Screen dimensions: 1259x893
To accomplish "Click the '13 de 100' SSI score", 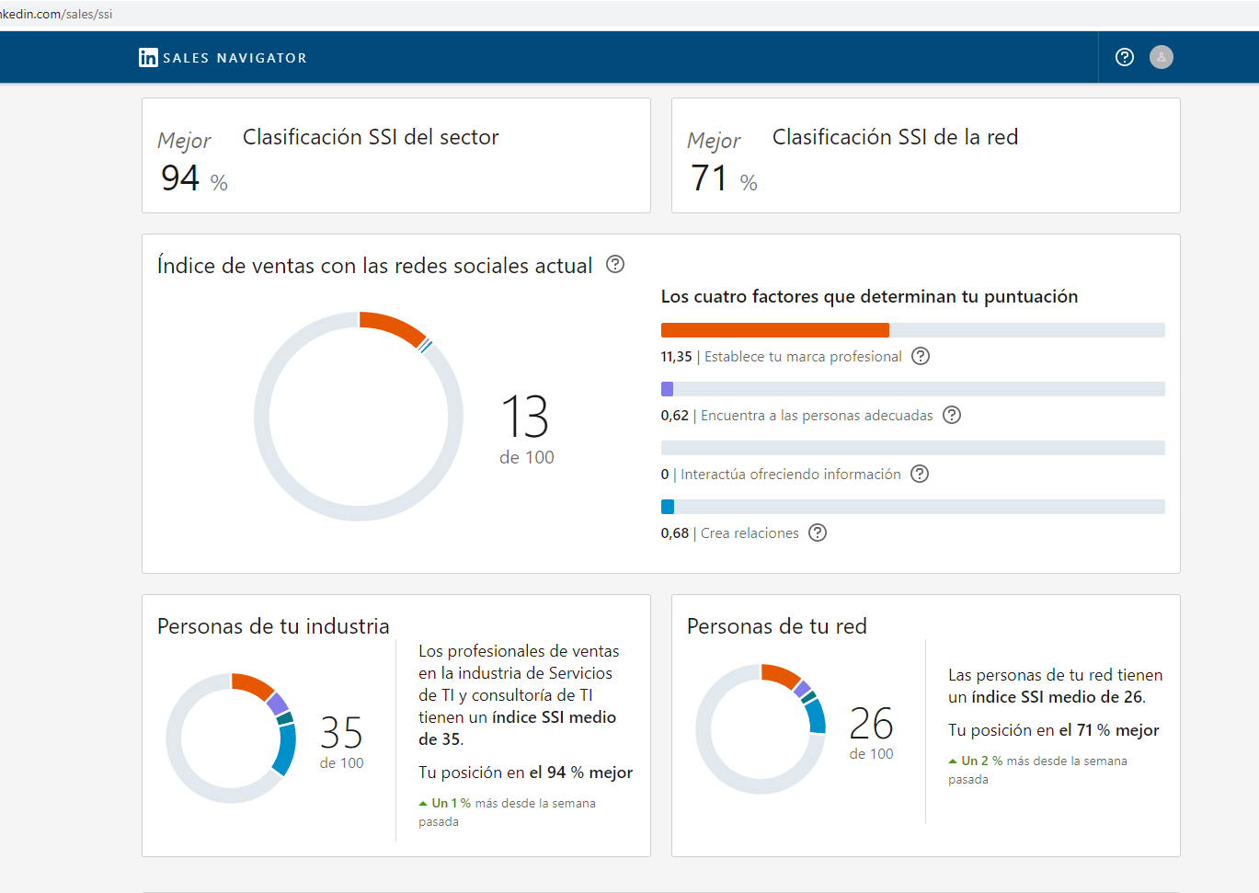I will coord(526,429).
